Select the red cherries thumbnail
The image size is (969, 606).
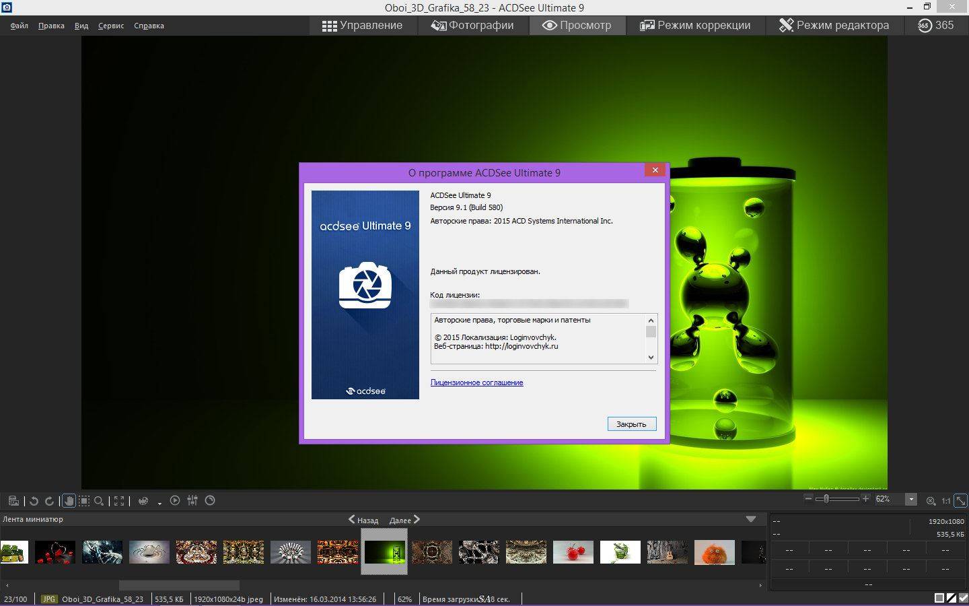[573, 552]
